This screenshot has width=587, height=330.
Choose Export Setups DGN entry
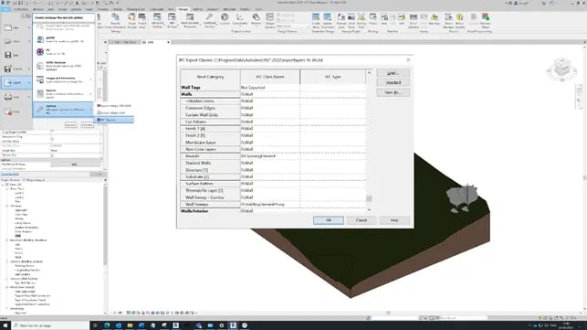pos(114,112)
